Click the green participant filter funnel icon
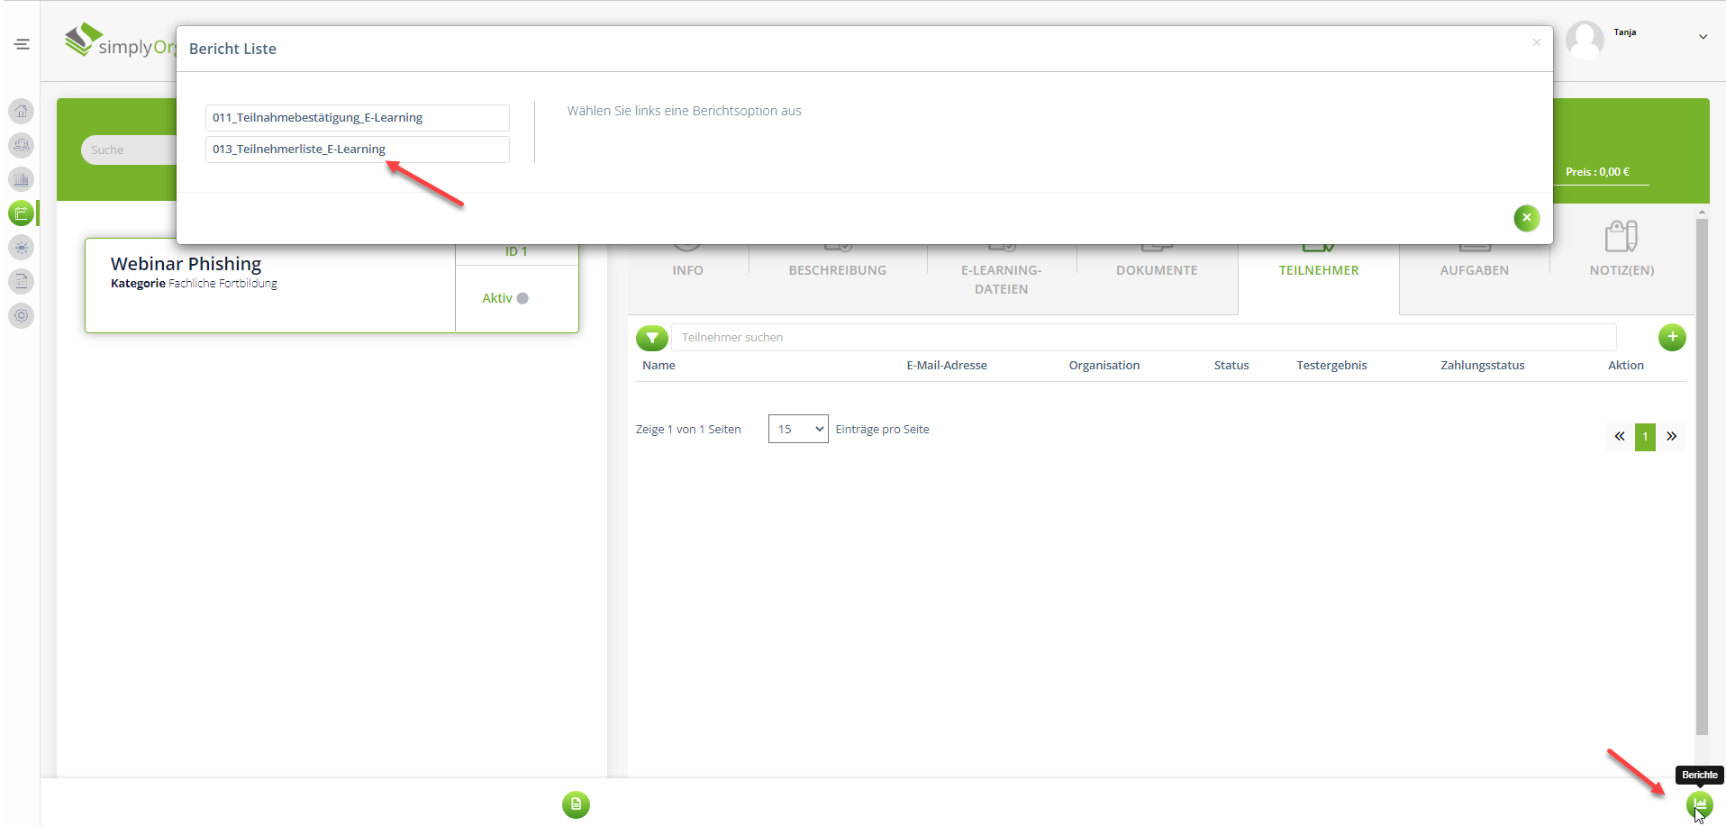The height and width of the screenshot is (826, 1726). coord(651,338)
